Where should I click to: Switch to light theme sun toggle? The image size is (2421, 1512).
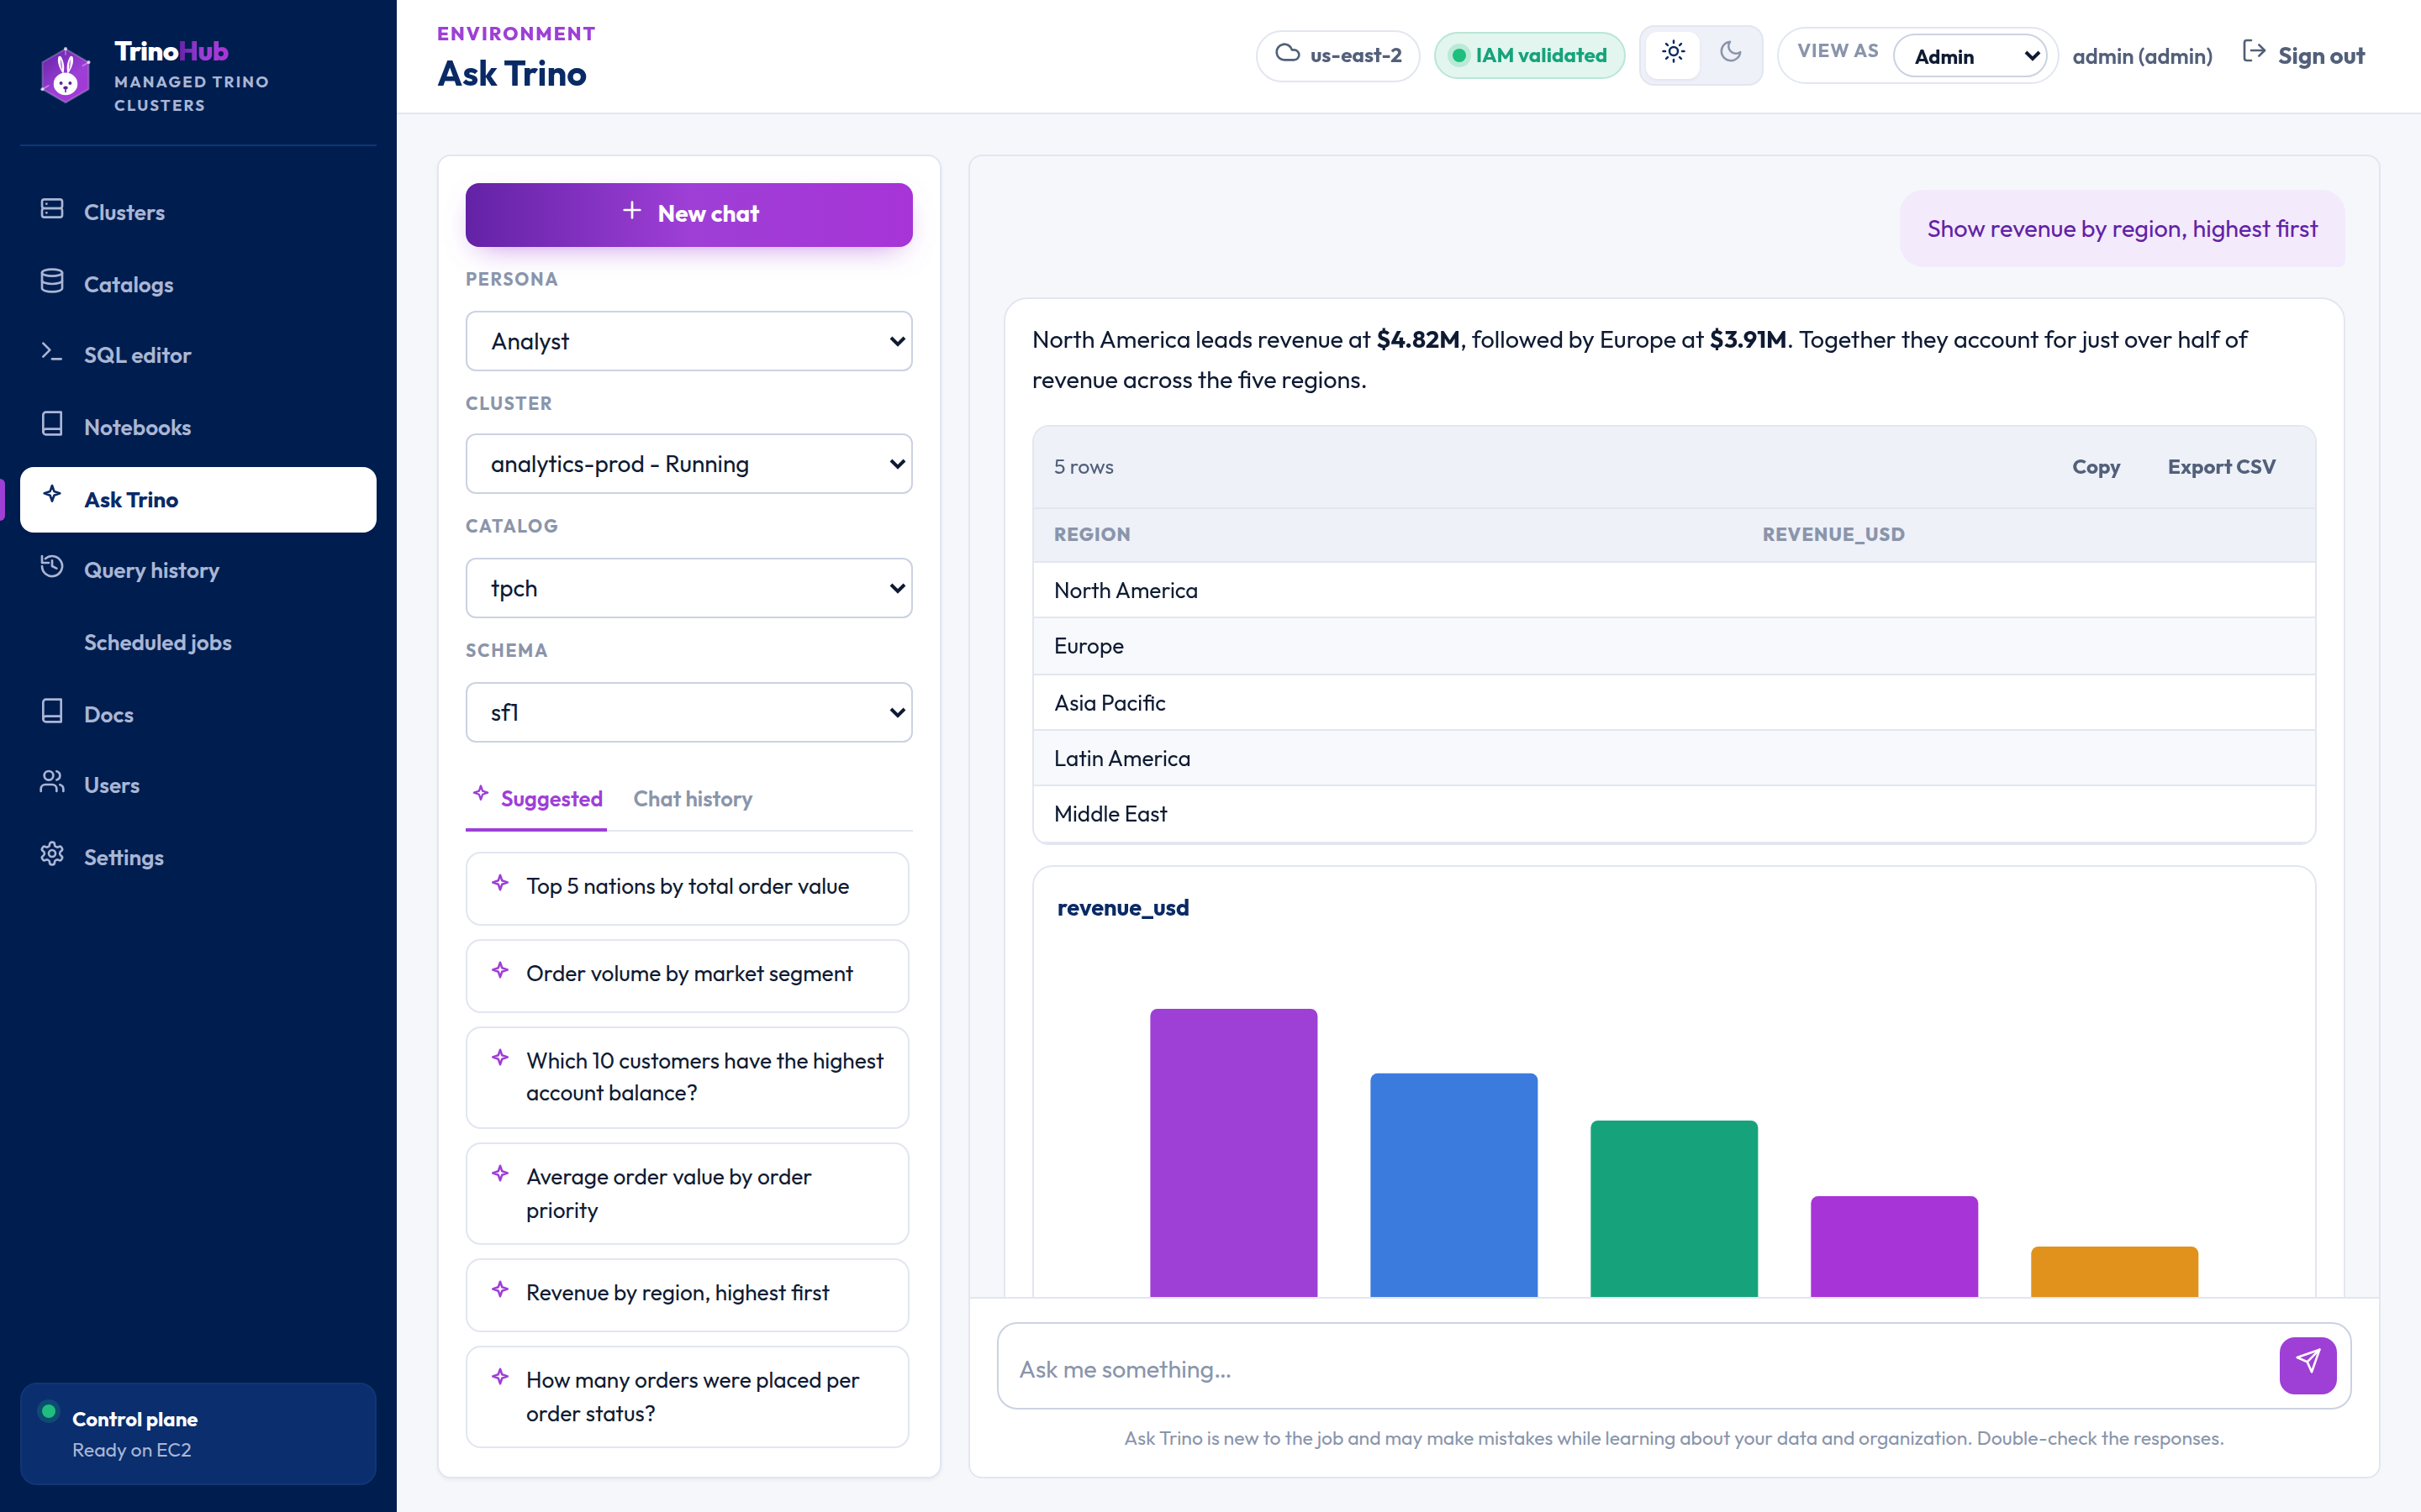pos(1674,53)
